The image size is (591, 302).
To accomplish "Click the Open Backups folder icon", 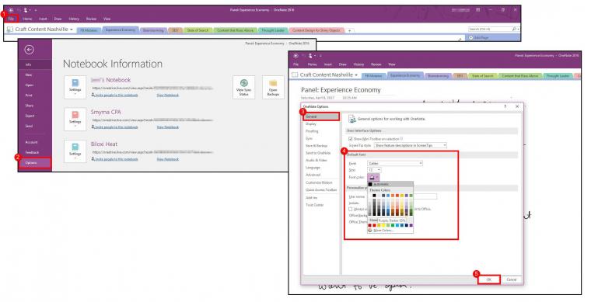I will point(273,83).
